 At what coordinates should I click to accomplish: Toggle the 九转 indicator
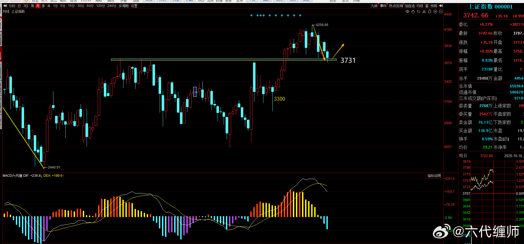(374, 6)
